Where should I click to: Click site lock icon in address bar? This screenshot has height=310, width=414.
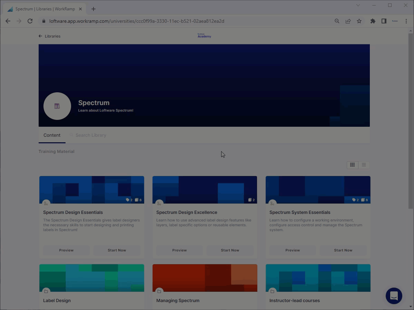point(43,21)
